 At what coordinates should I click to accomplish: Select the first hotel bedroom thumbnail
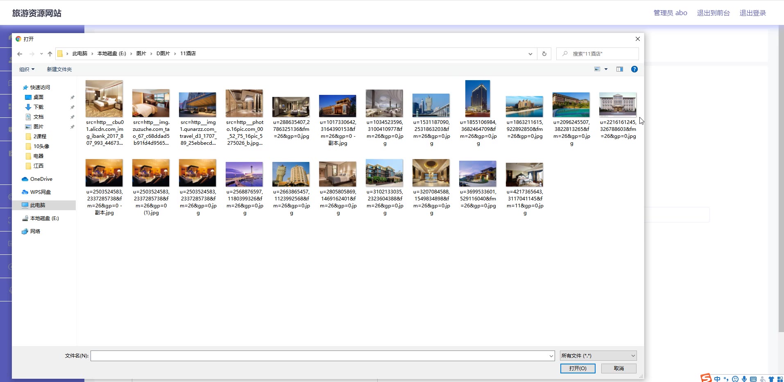click(x=104, y=99)
